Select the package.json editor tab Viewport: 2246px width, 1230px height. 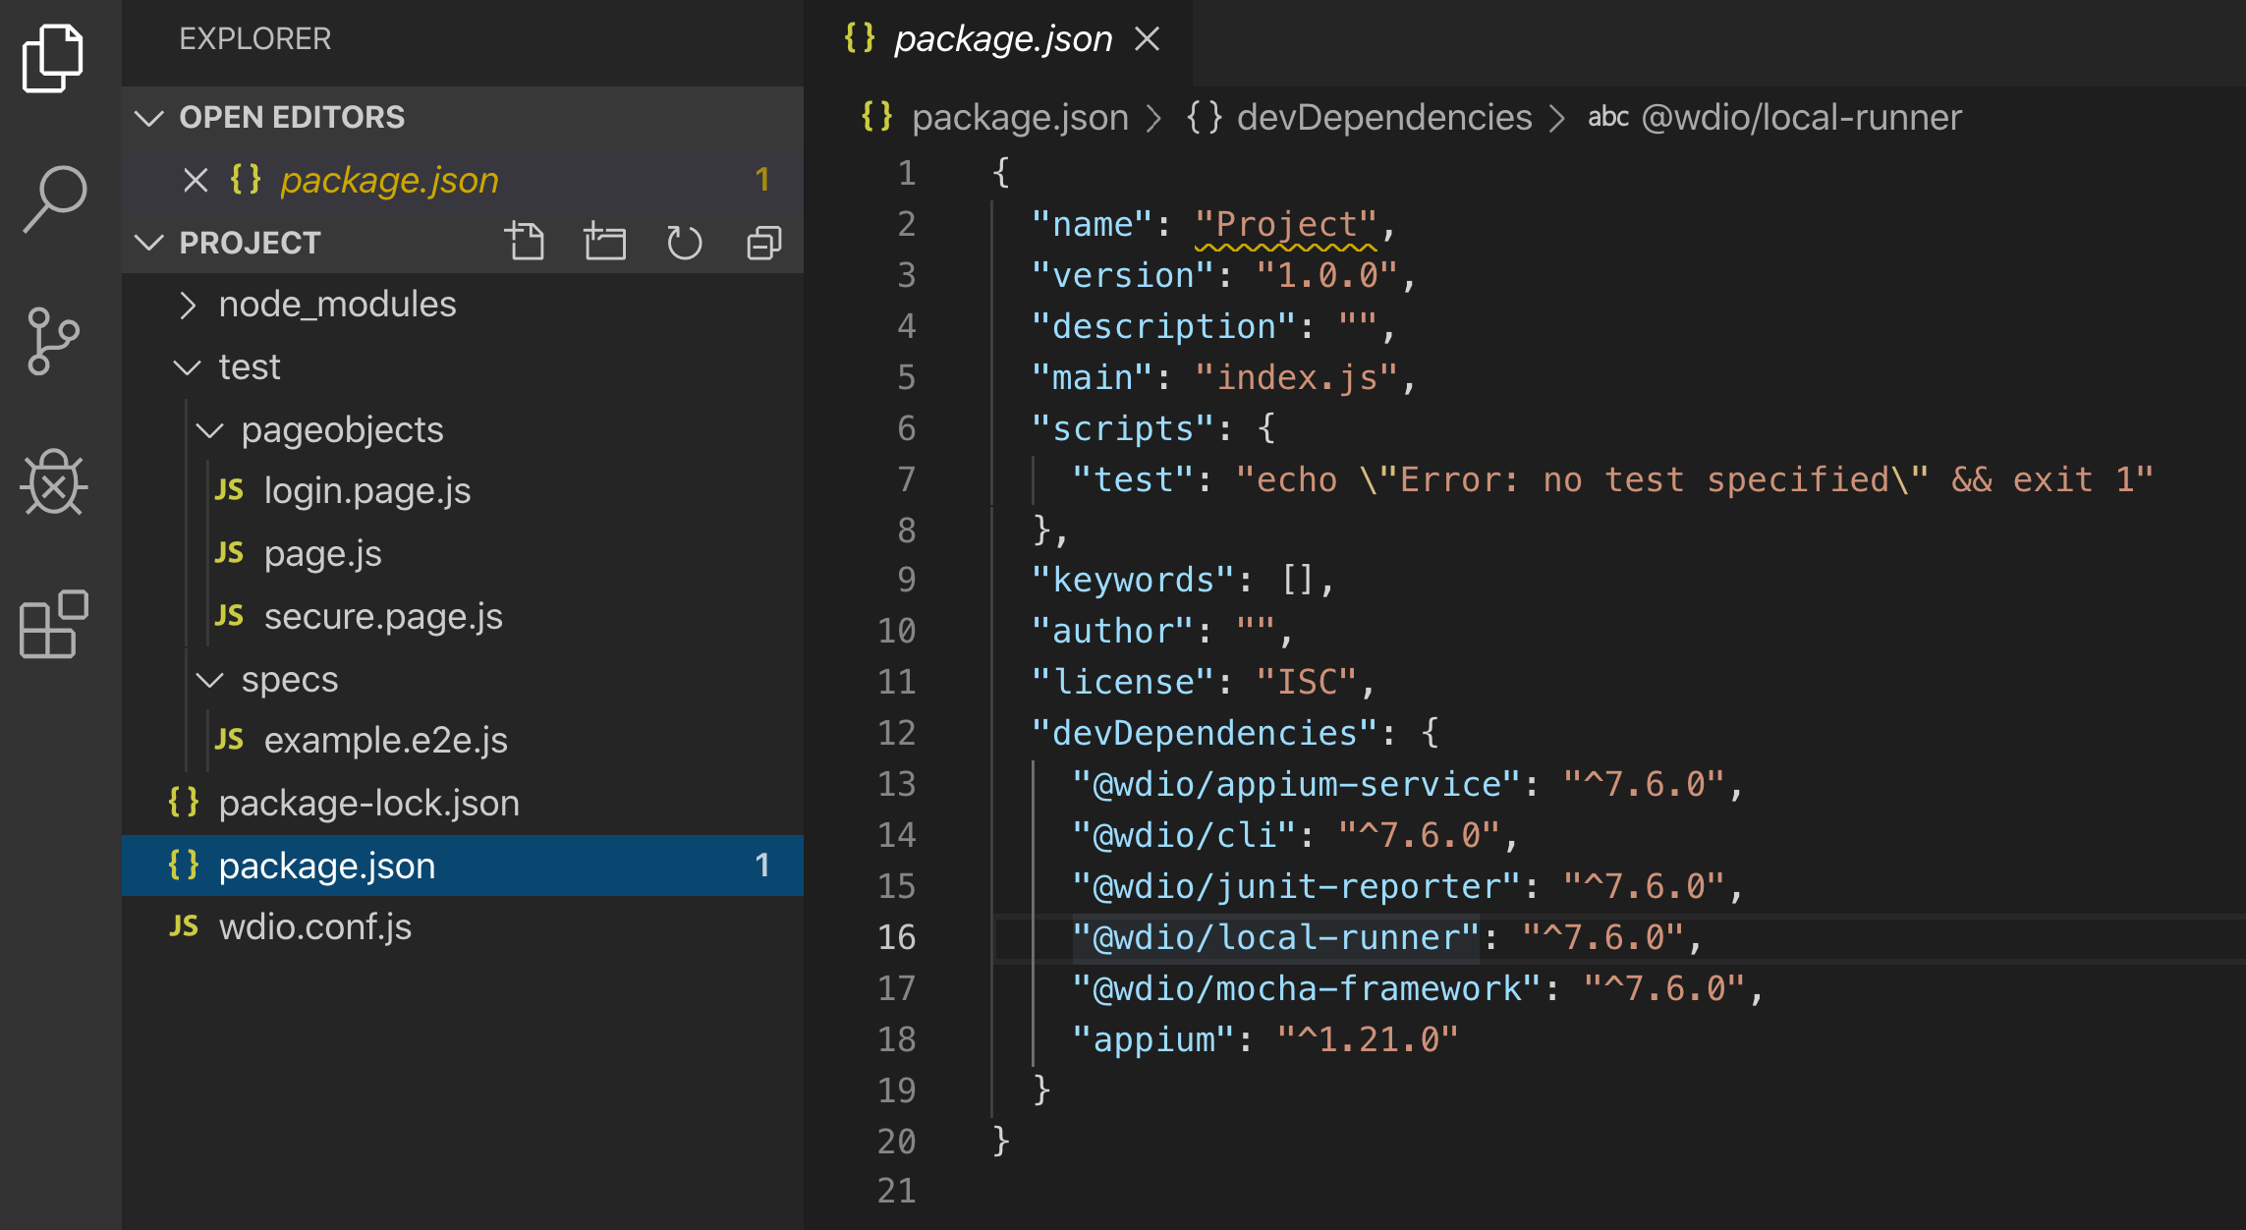[x=1002, y=39]
